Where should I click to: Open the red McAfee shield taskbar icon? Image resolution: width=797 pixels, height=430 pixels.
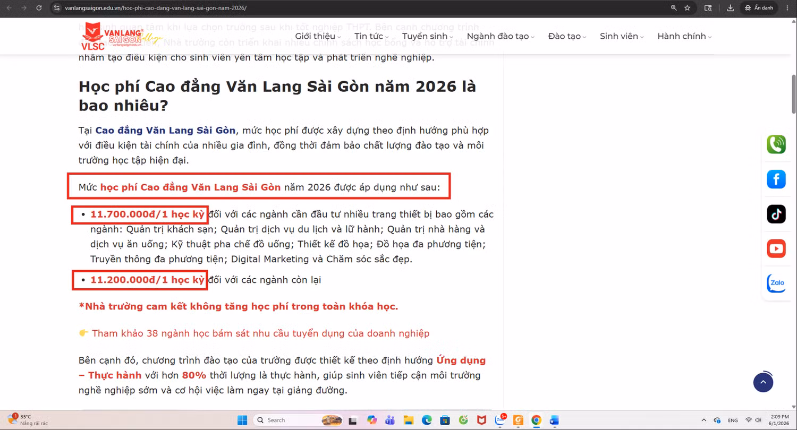click(x=481, y=420)
